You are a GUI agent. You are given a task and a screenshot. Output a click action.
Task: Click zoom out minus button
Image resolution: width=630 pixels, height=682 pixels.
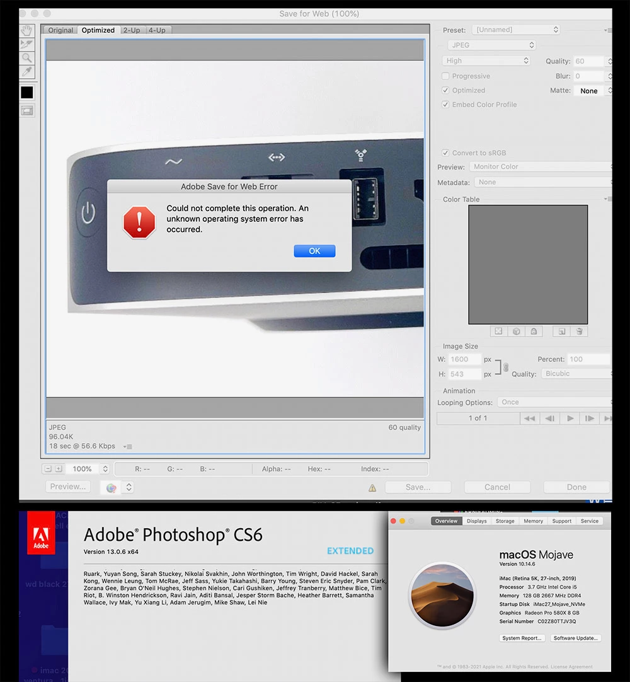pyautogui.click(x=49, y=469)
